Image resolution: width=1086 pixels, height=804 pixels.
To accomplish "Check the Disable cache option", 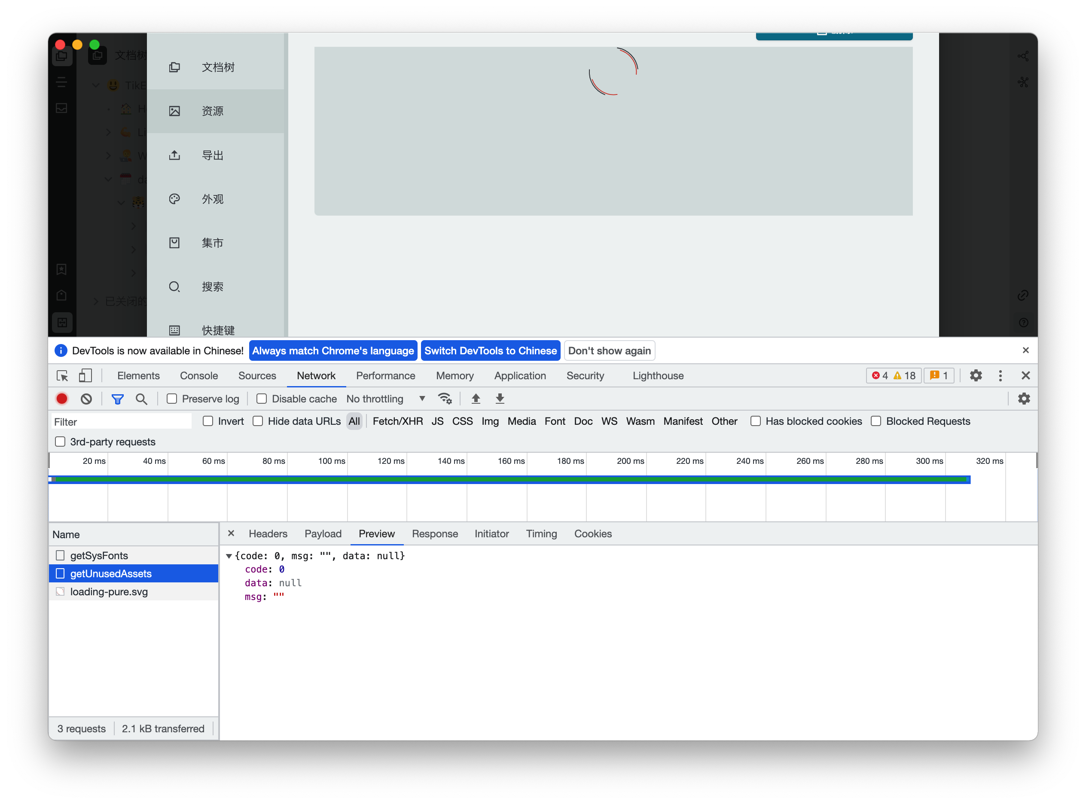I will coord(261,399).
